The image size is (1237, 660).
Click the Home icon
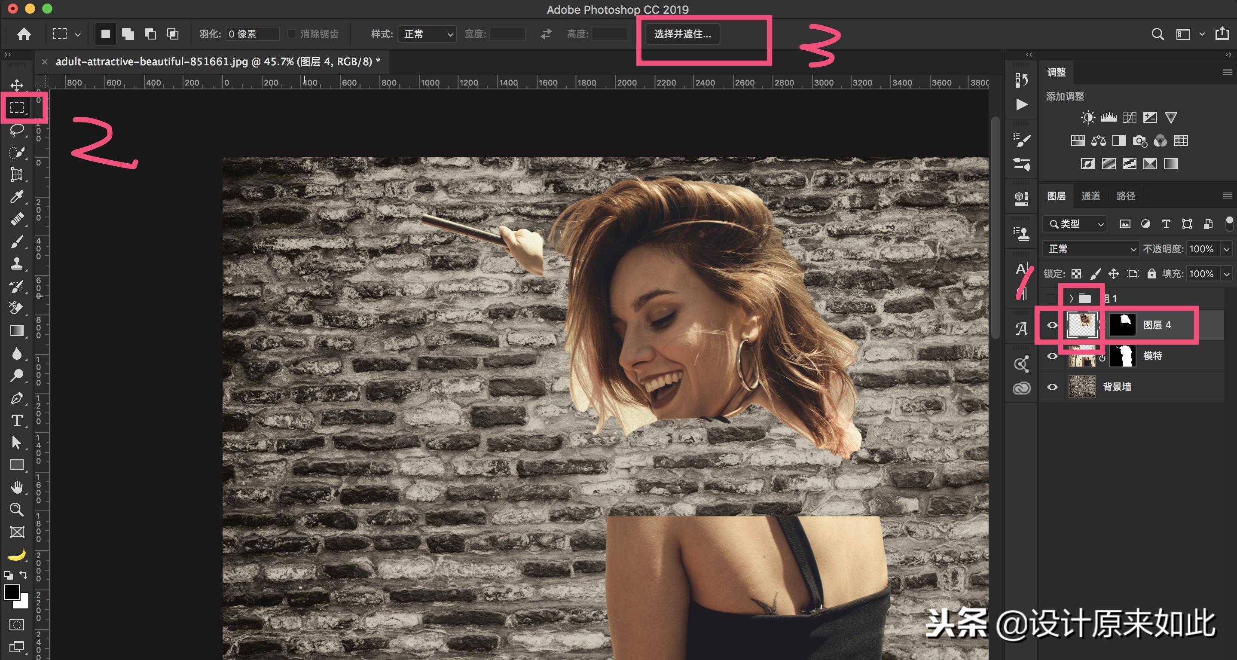[x=24, y=34]
